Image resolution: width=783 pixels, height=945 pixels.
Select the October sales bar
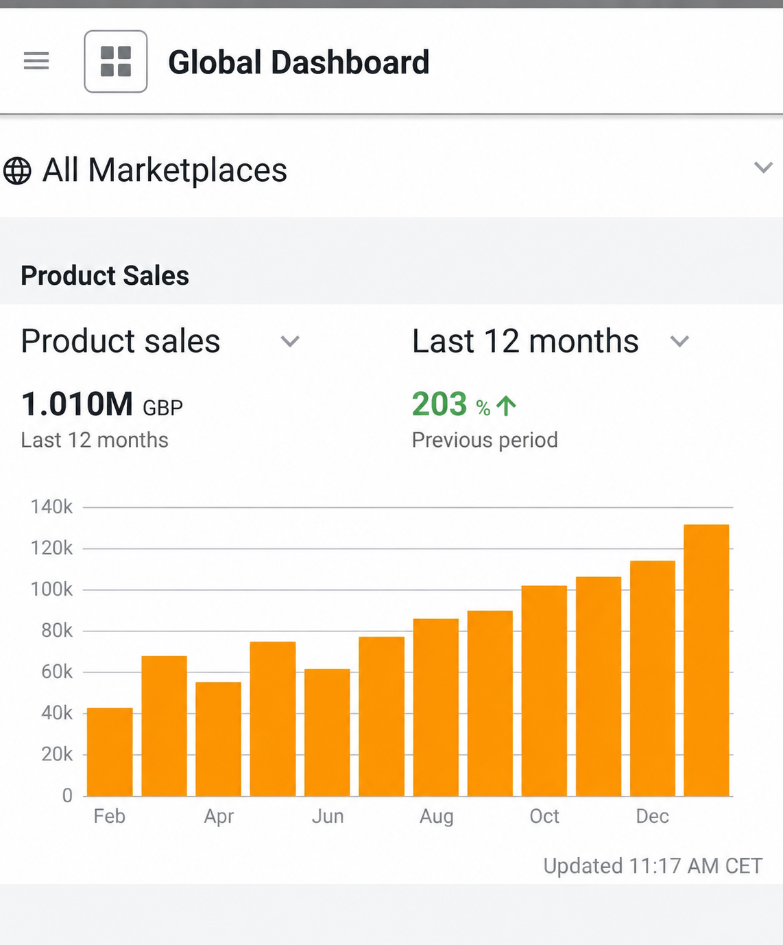coord(544,691)
